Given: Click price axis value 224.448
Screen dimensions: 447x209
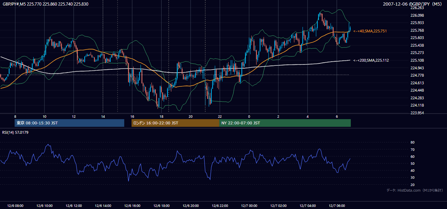Looking at the screenshot, I should click(417, 90).
